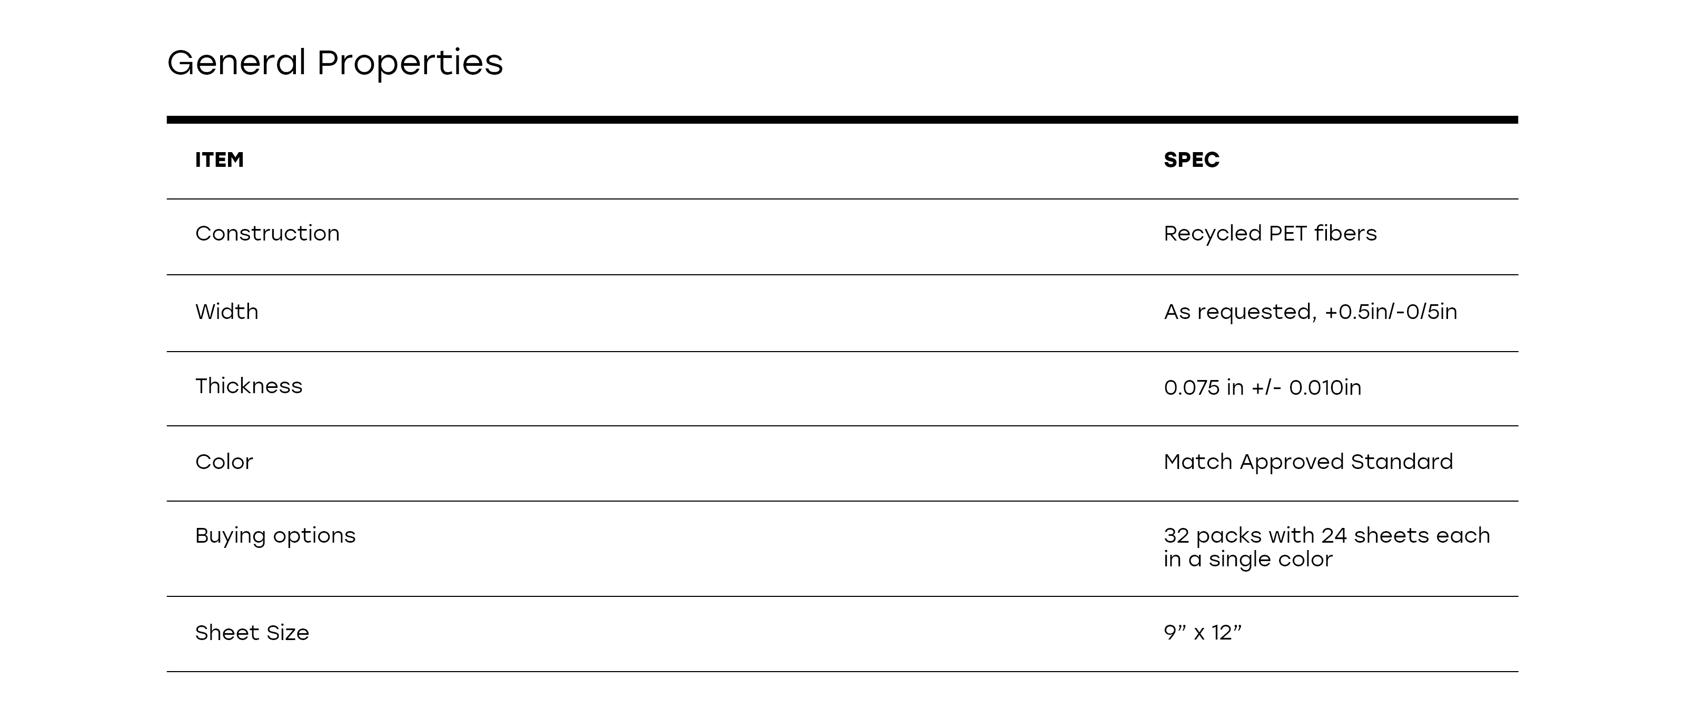Select the Thickness row label

[x=249, y=386]
